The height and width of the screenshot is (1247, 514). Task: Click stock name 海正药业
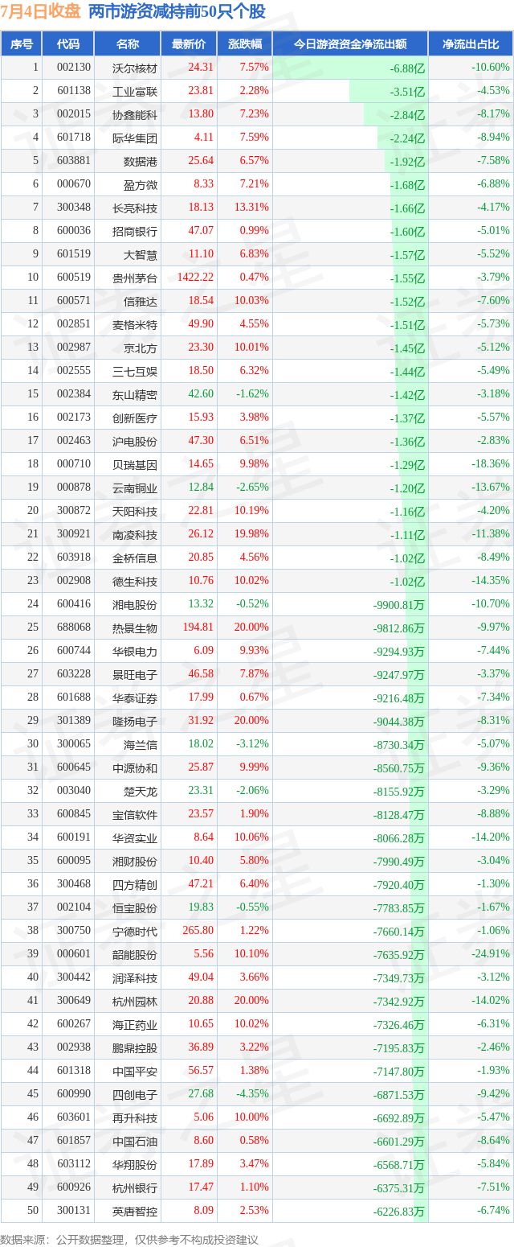[135, 1024]
